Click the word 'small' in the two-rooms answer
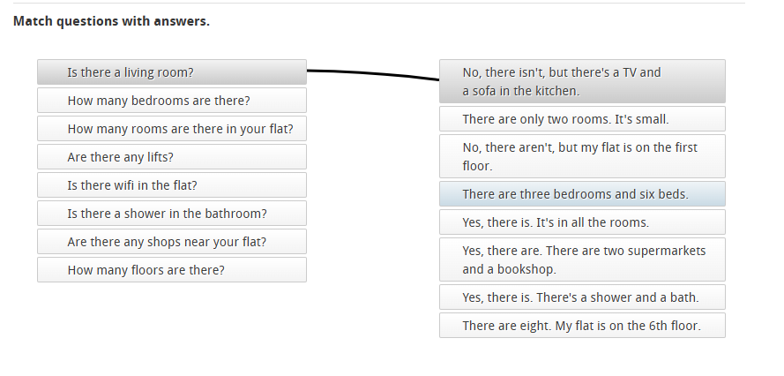Viewport: 784px width, 376px height. click(652, 118)
